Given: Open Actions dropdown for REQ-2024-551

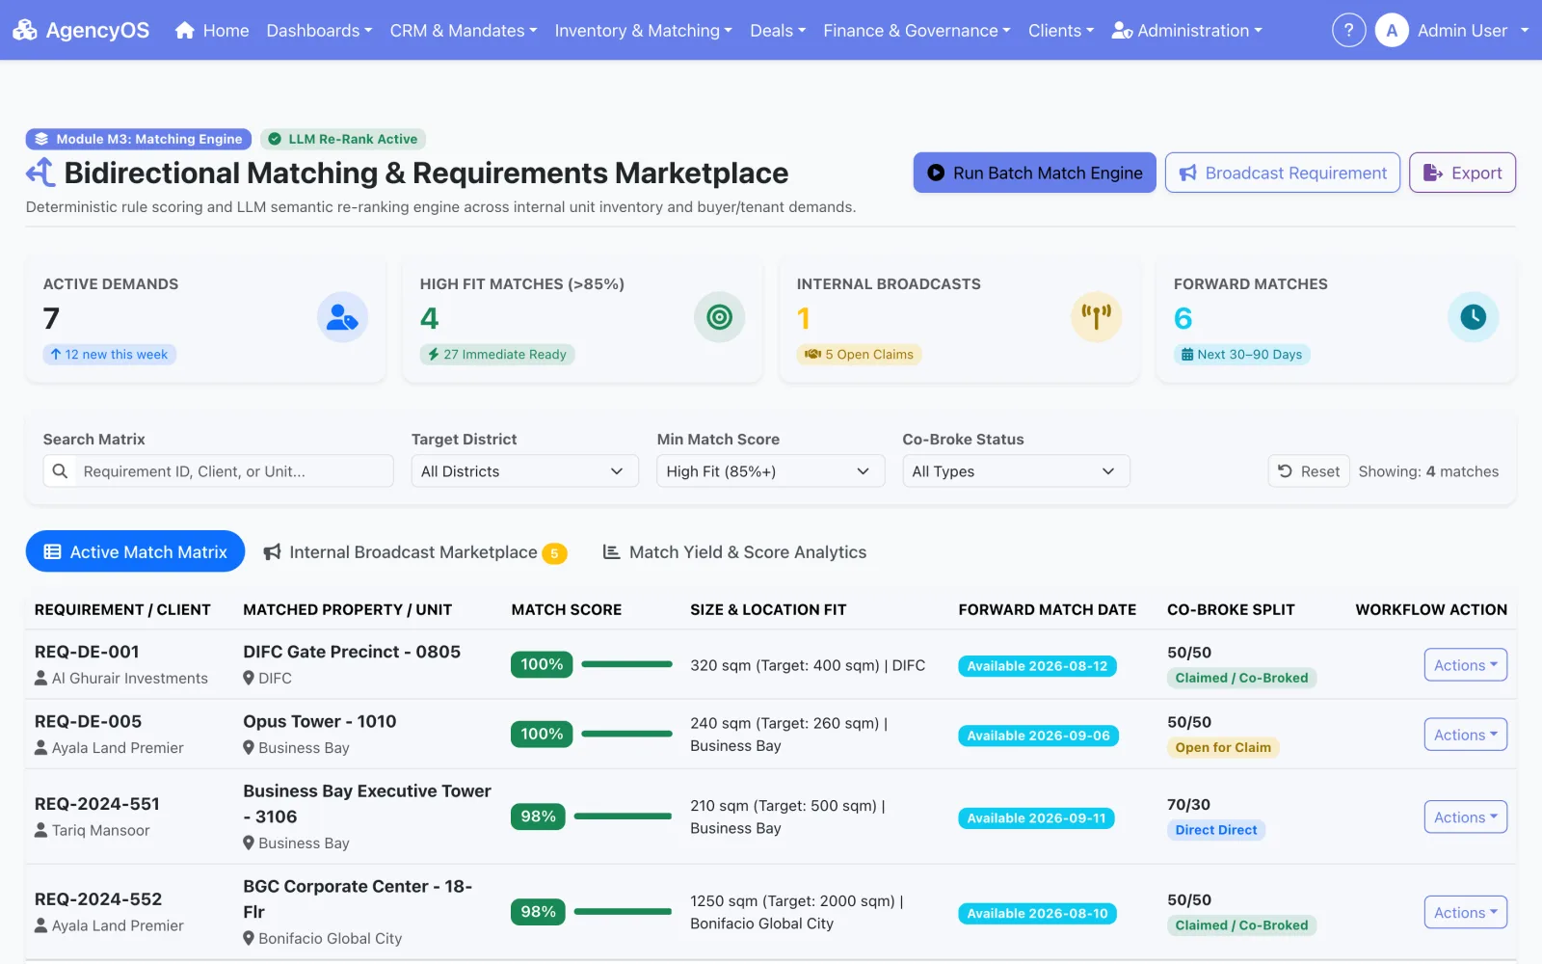Looking at the screenshot, I should (x=1465, y=817).
